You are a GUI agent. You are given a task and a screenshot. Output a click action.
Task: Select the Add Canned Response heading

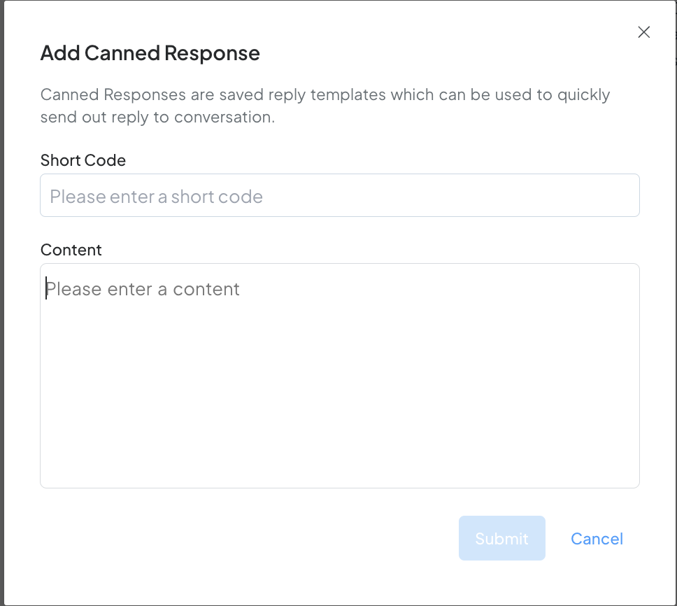point(150,53)
